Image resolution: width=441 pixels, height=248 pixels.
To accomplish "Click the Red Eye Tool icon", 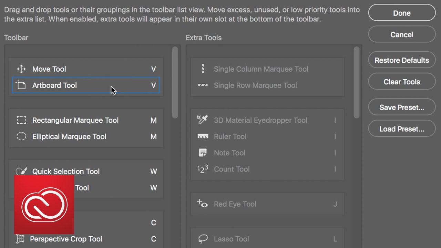I will [202, 204].
